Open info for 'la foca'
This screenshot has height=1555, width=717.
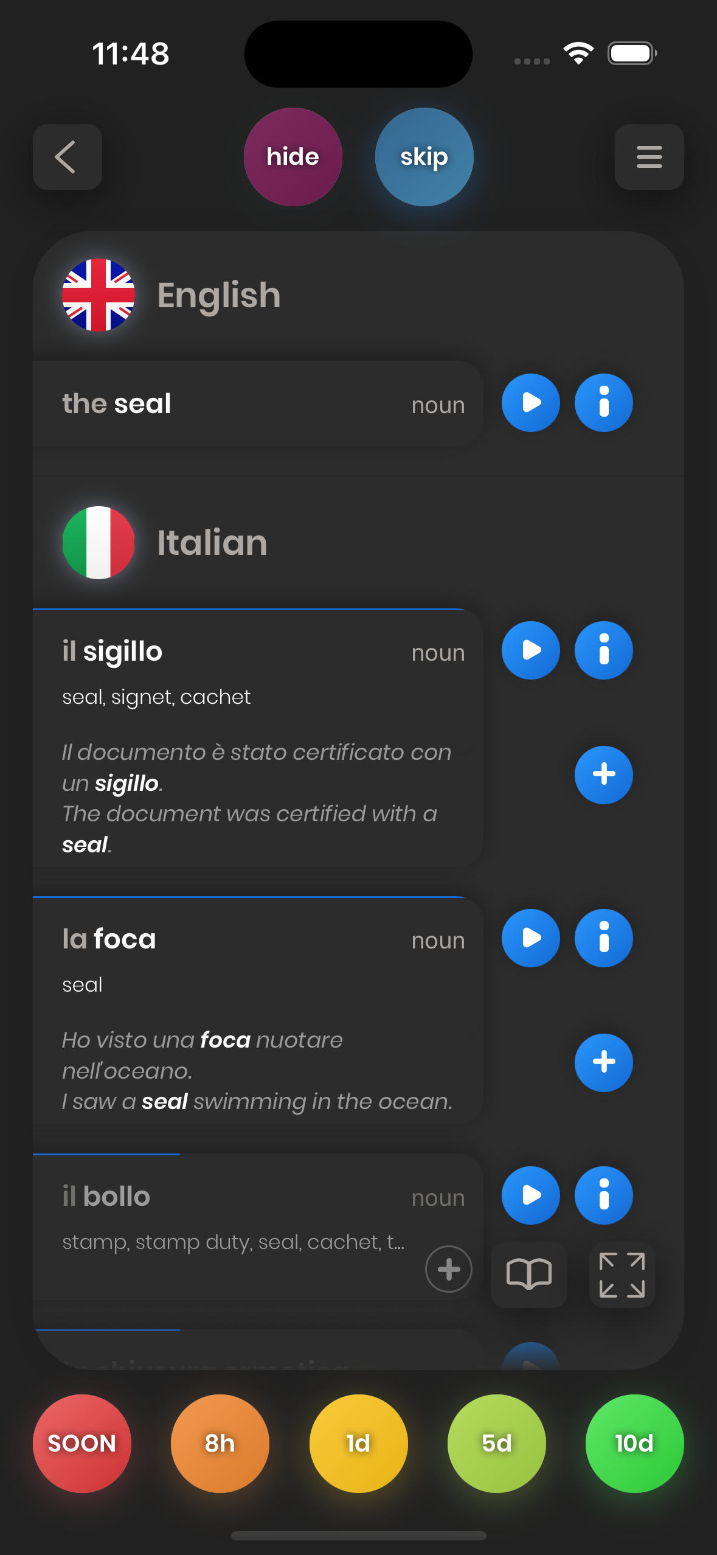pos(603,938)
